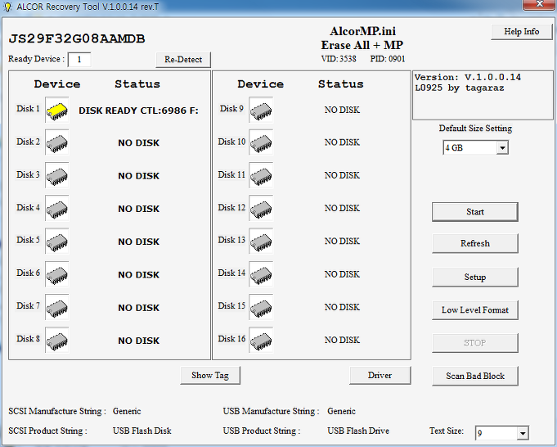Click Scan Bad Block
Viewport: 557px width, 447px height.
(475, 377)
